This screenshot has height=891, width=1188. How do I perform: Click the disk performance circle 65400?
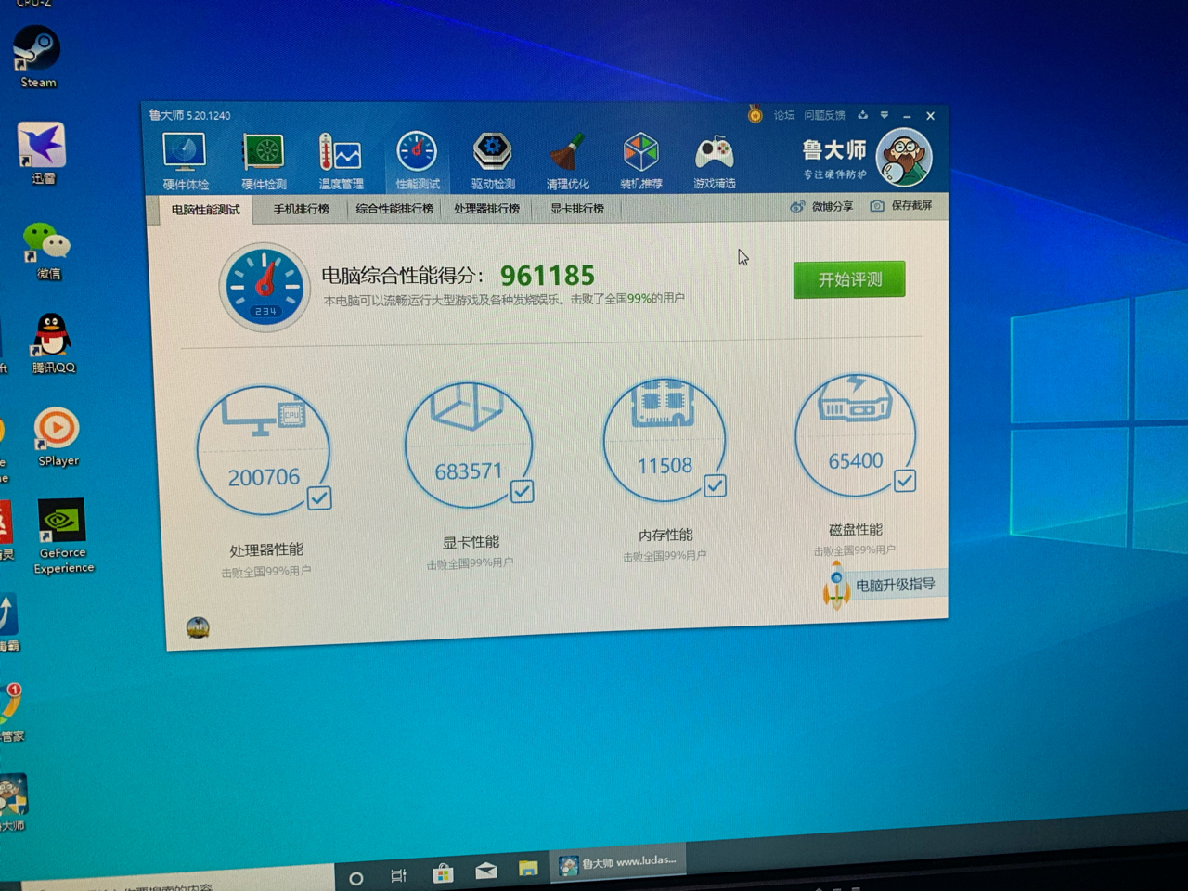point(855,434)
